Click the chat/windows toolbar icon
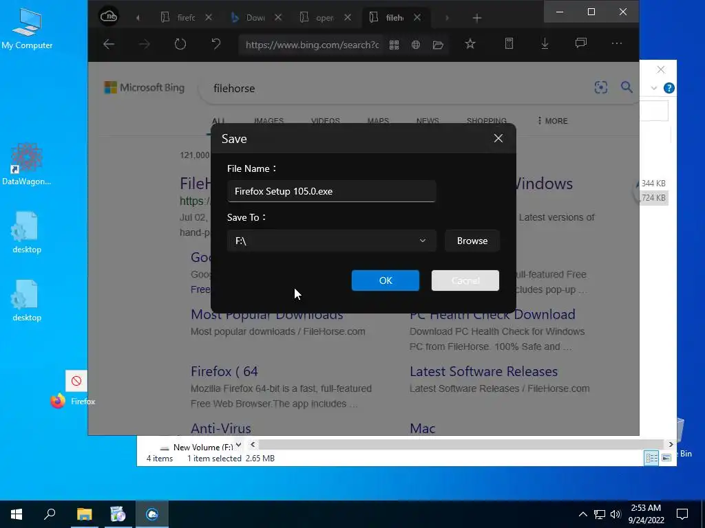 point(580,43)
